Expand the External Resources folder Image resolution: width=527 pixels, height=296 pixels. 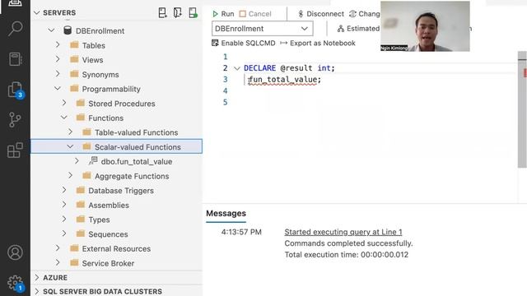58,248
